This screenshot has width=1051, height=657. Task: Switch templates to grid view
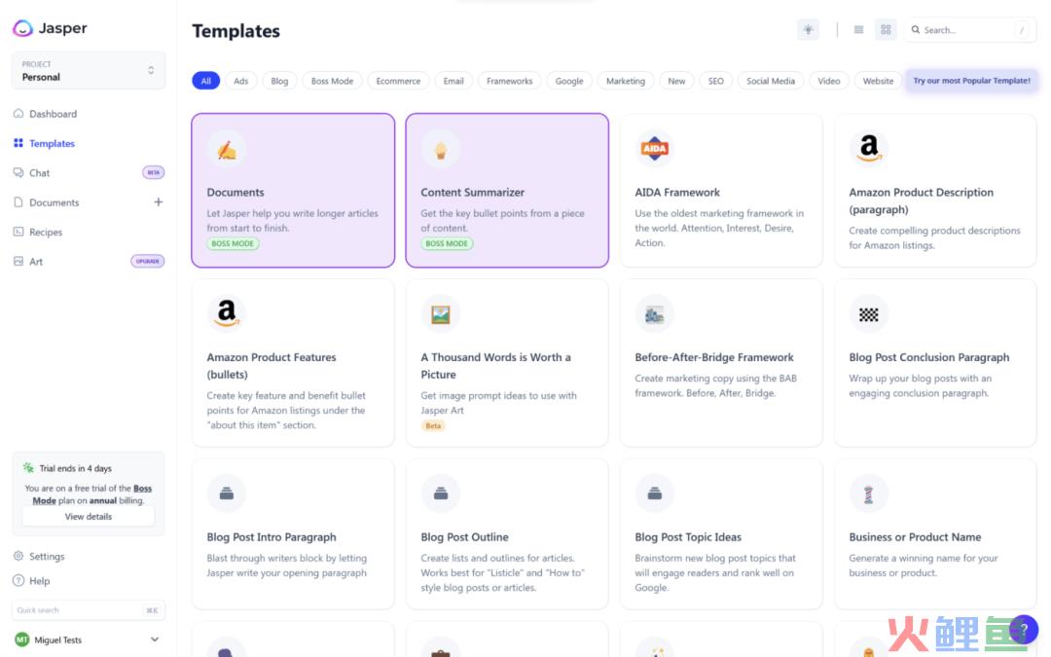click(886, 29)
